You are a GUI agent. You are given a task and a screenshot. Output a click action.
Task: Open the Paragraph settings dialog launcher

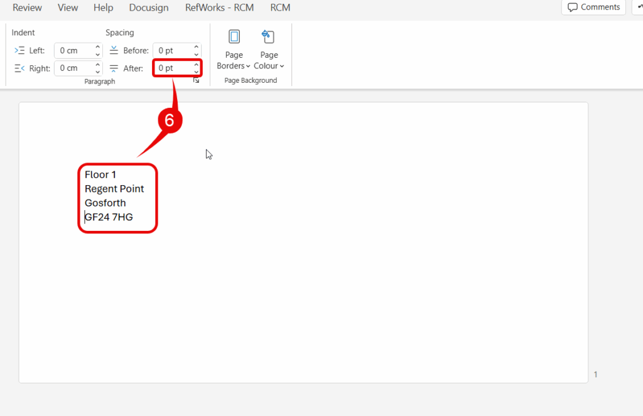tap(196, 81)
